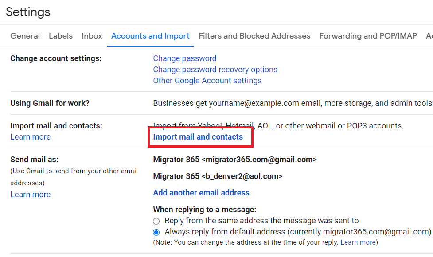Click Add another email address
Image resolution: width=433 pixels, height=257 pixels.
(x=201, y=193)
